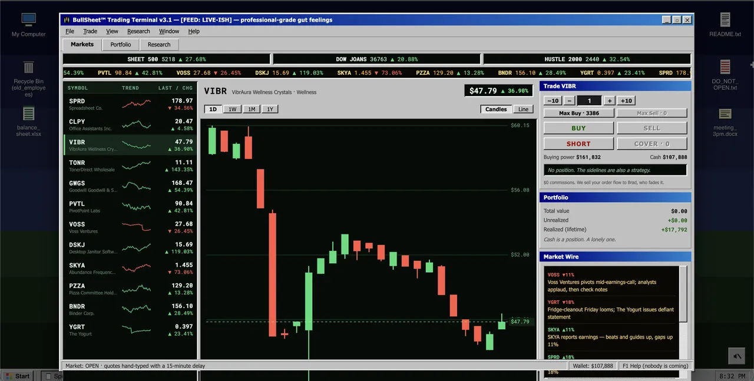Open DO_NOT_OPEN.txt file icon
The width and height of the screenshot is (754, 381).
(x=725, y=75)
